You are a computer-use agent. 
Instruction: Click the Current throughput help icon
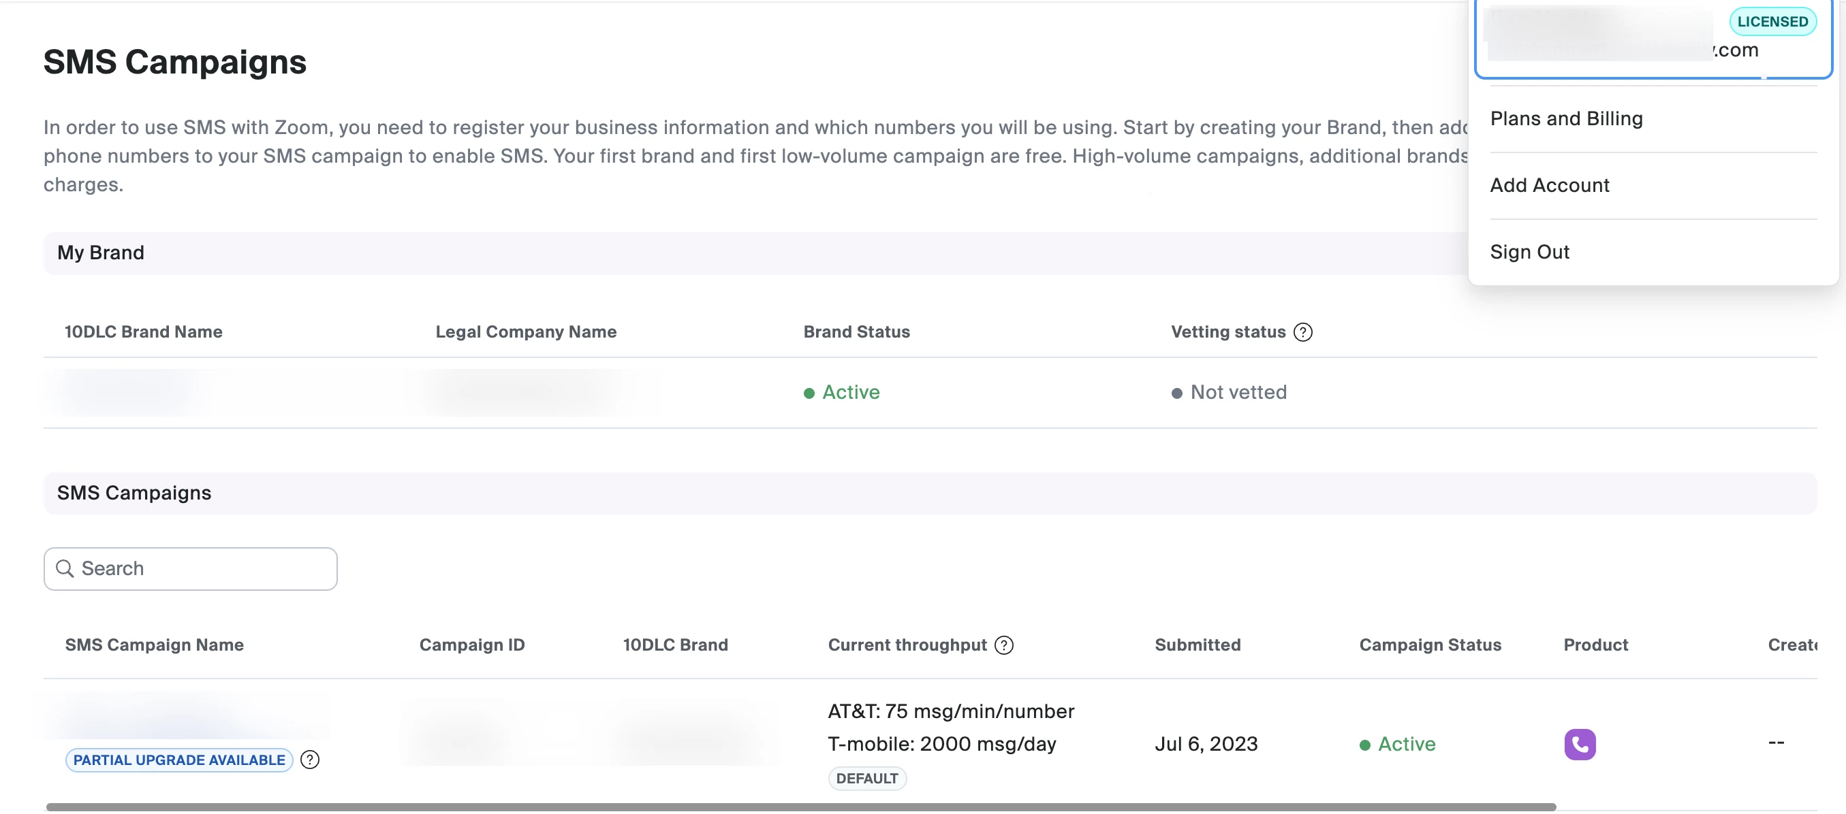(1004, 645)
